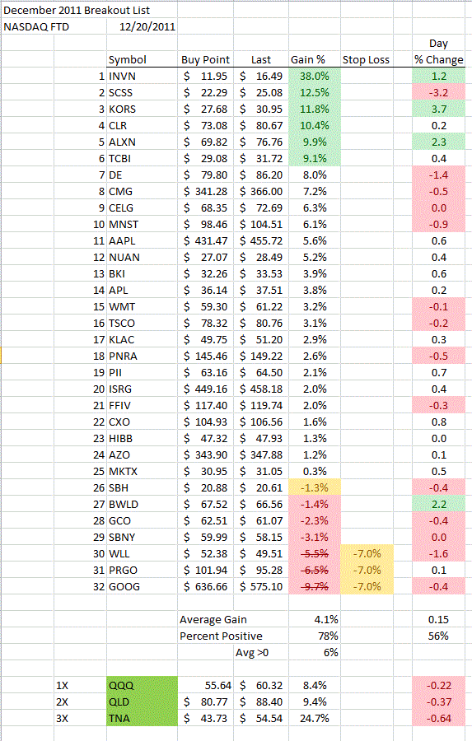Click TNA gain value 24.7%

tap(315, 718)
